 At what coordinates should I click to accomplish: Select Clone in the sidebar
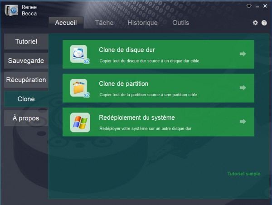tap(26, 99)
